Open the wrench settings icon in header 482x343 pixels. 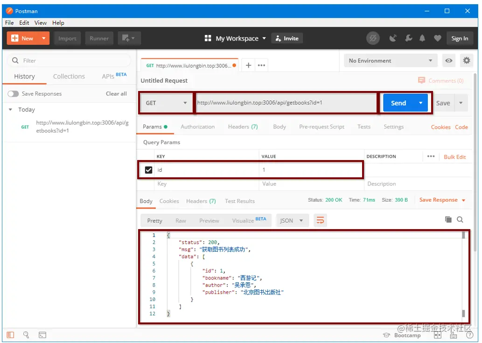point(408,38)
